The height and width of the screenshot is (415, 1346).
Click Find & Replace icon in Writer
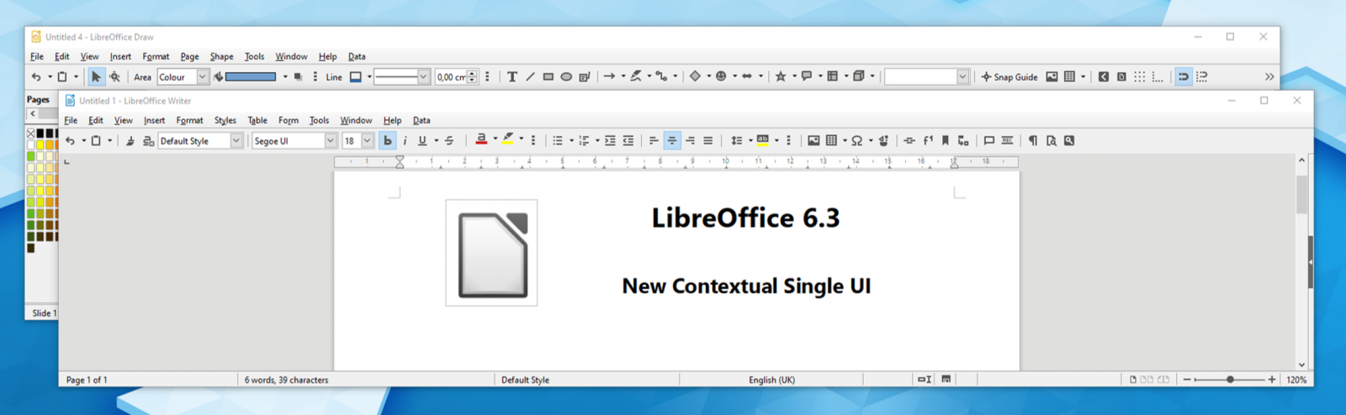(x=1069, y=140)
